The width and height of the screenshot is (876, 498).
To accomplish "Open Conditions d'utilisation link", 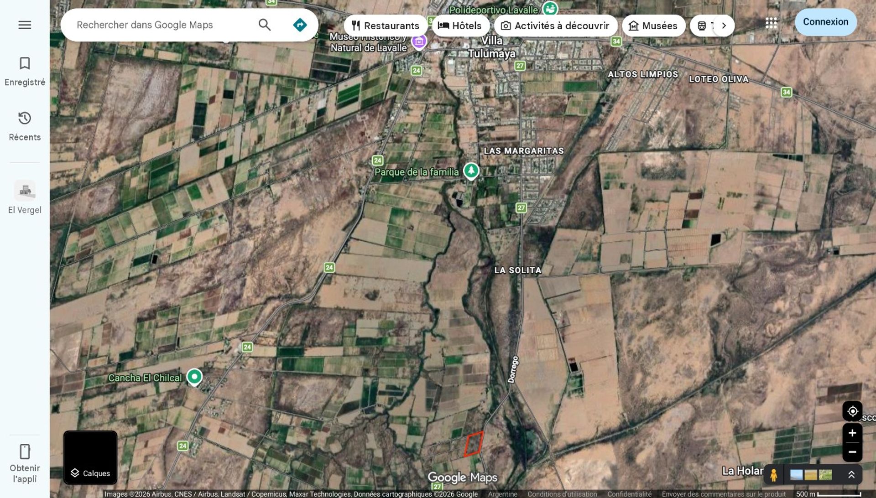I will pyautogui.click(x=562, y=494).
